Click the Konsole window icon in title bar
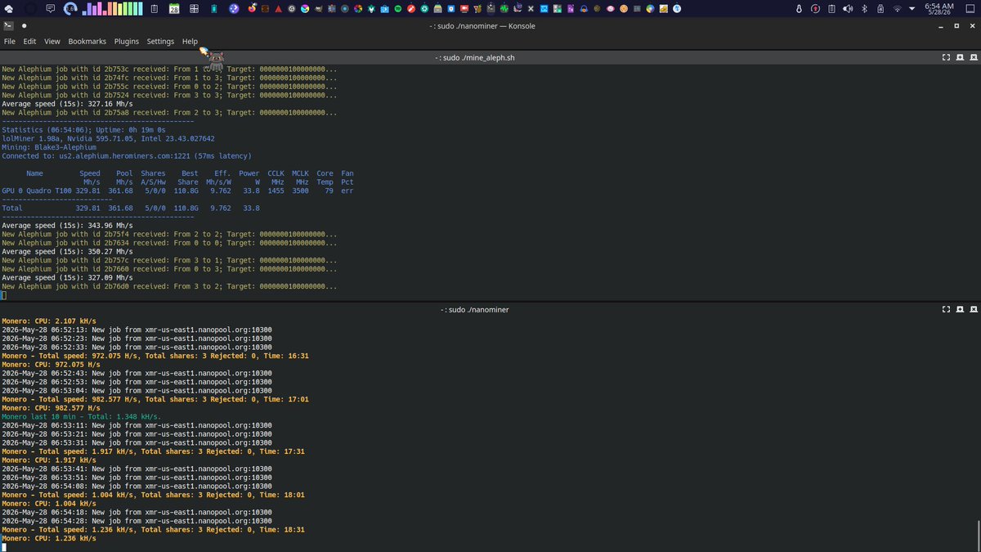The image size is (981, 552). coord(8,25)
